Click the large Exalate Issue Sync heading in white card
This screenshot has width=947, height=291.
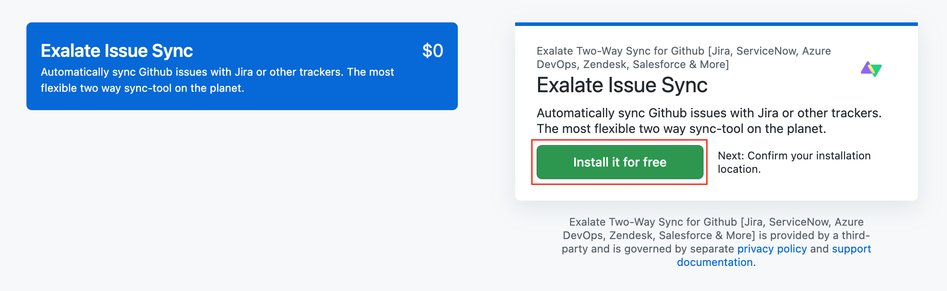click(x=622, y=85)
